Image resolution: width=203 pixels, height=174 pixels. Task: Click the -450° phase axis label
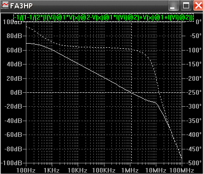194,149
